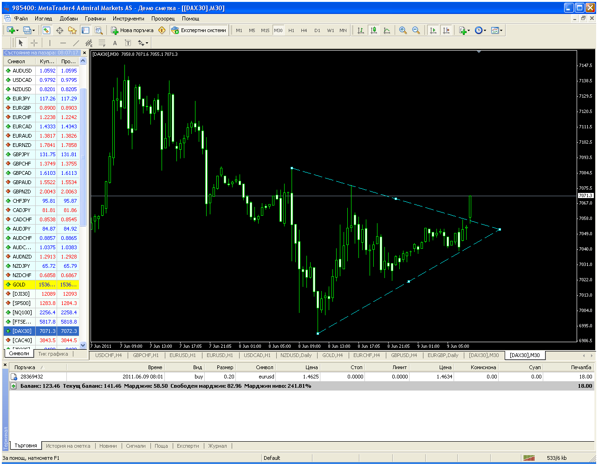Zoom out the chart with magnifier minus

click(x=416, y=30)
